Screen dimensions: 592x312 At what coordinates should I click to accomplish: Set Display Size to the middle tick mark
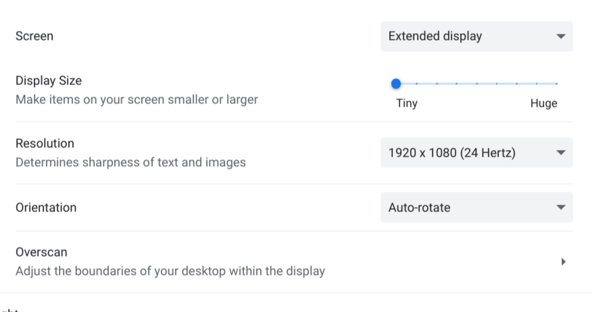(x=476, y=84)
